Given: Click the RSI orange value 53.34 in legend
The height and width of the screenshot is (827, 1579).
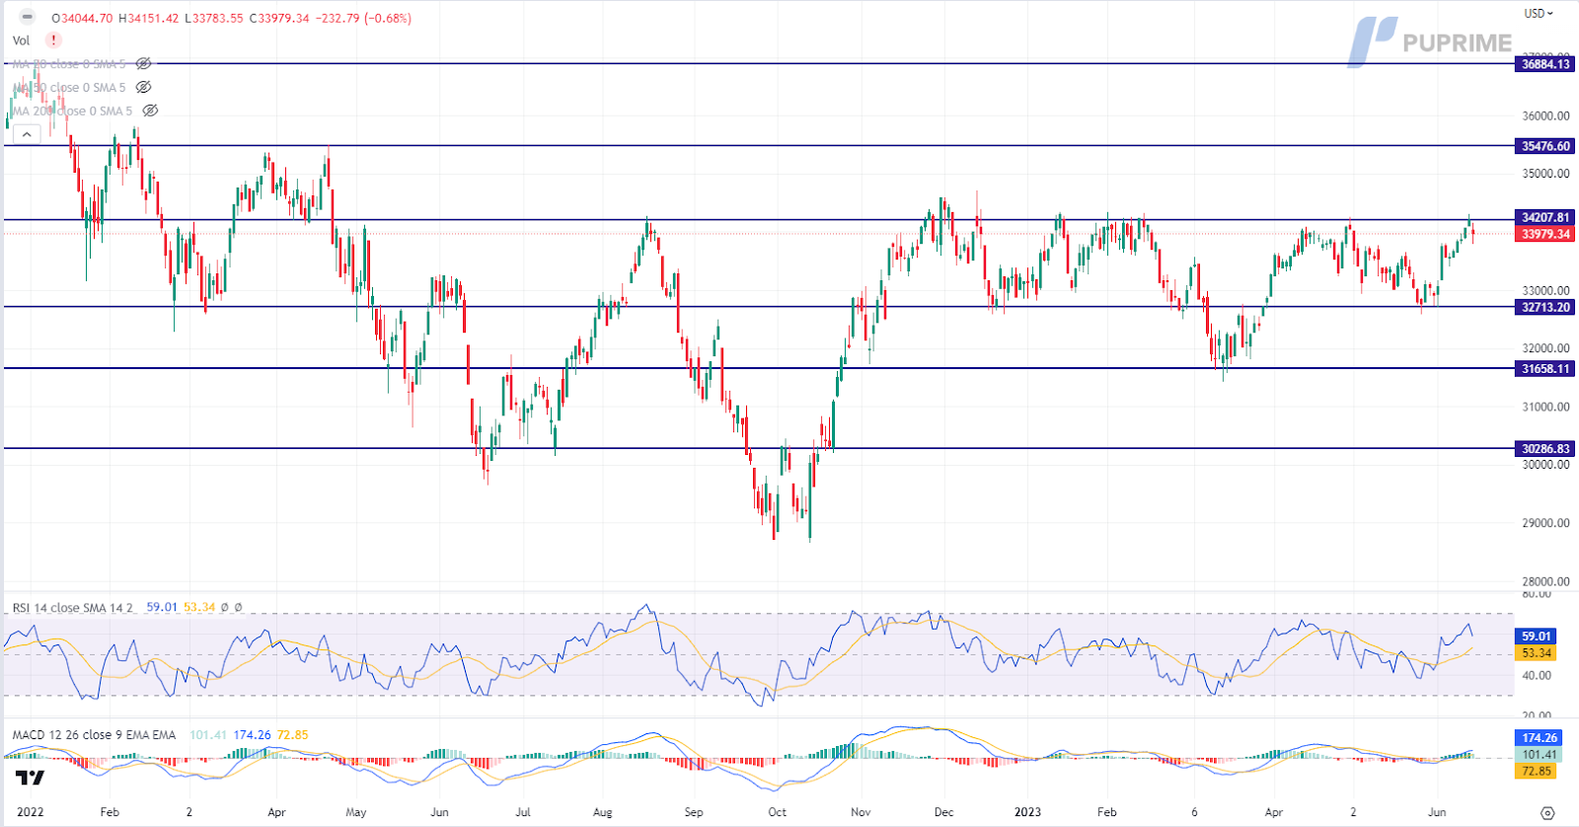Looking at the screenshot, I should coord(199,607).
